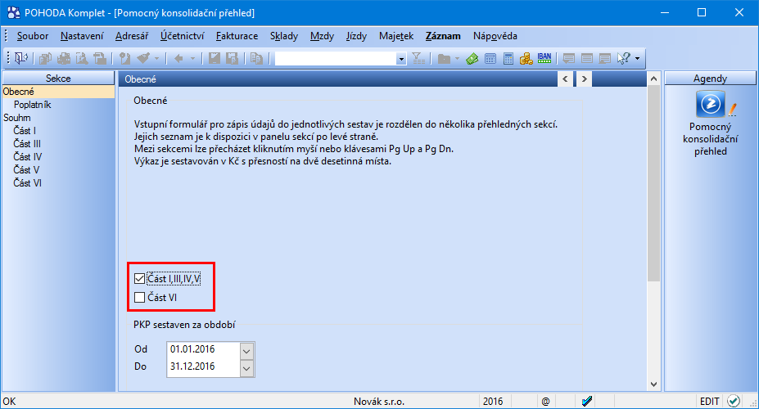The width and height of the screenshot is (759, 409).
Task: Open the blue tall calculator icon
Action: point(508,59)
